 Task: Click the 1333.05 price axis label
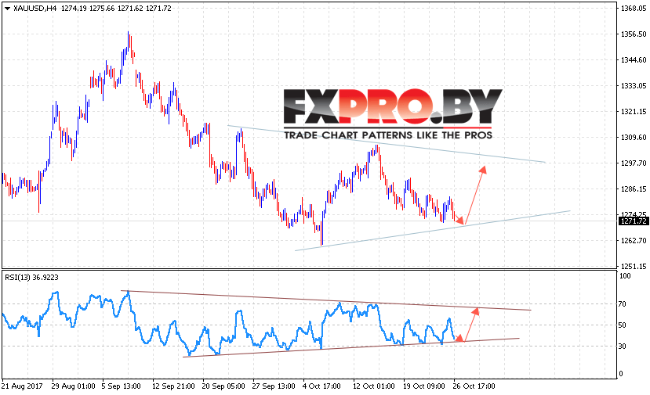[634, 85]
